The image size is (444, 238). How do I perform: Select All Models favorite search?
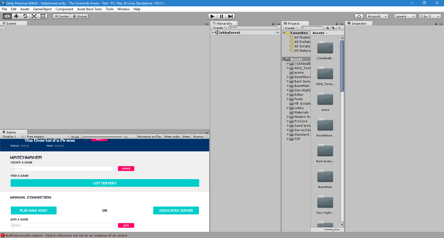click(300, 37)
